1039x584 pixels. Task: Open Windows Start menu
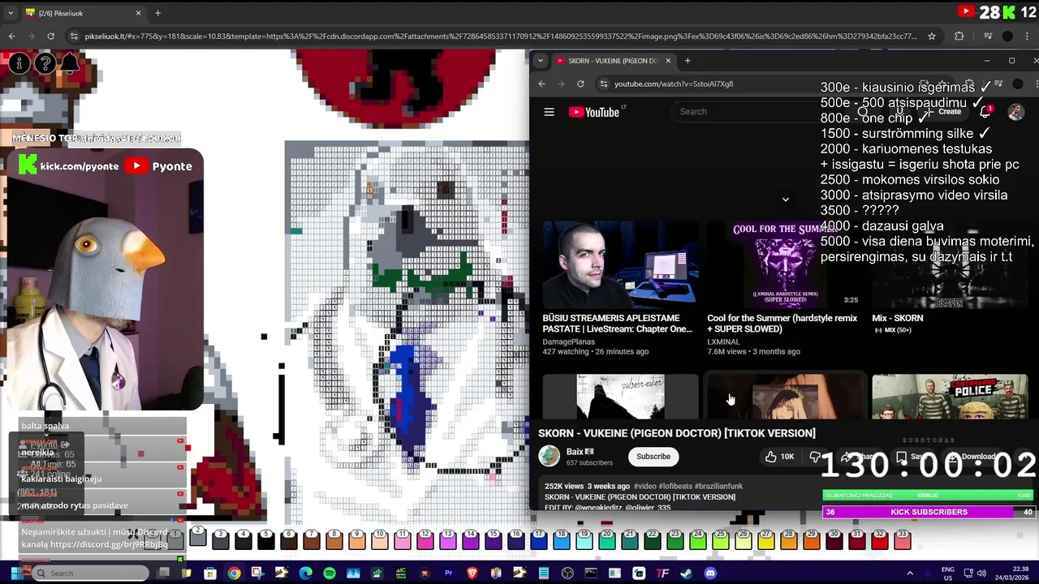point(15,573)
